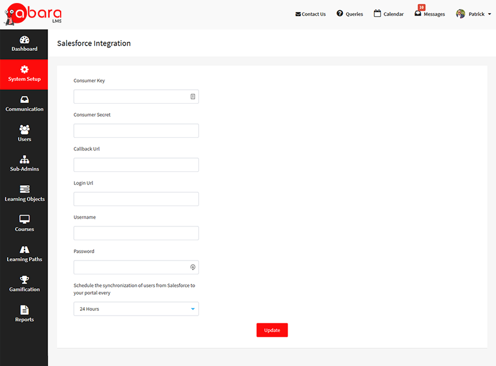Select Reports menu label
496x366 pixels.
click(x=25, y=320)
